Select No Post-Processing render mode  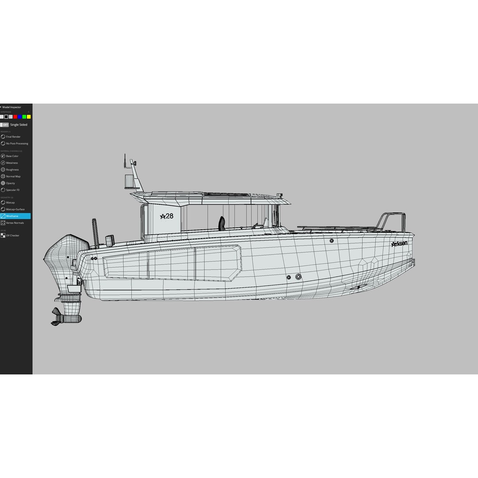[15, 143]
